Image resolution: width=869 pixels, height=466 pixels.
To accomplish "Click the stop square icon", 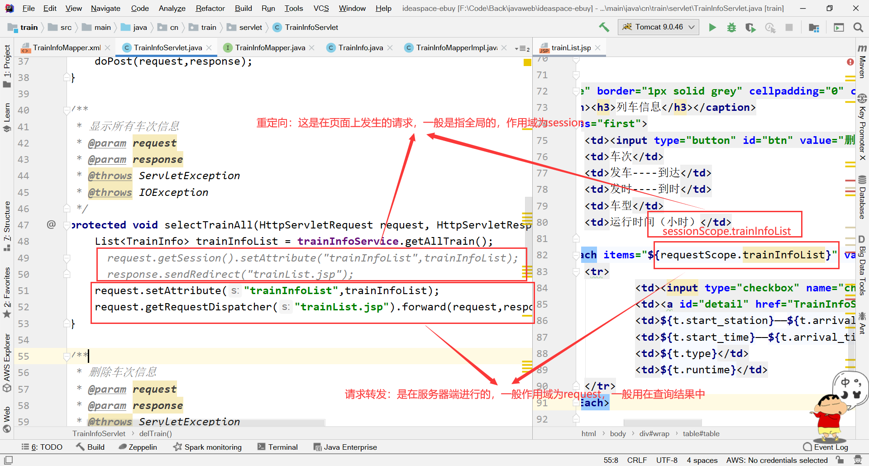I will [789, 27].
